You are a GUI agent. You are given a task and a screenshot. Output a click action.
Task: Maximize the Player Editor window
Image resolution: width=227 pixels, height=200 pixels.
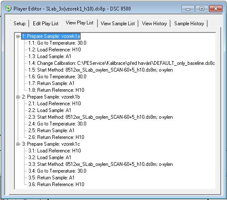pos(202,9)
